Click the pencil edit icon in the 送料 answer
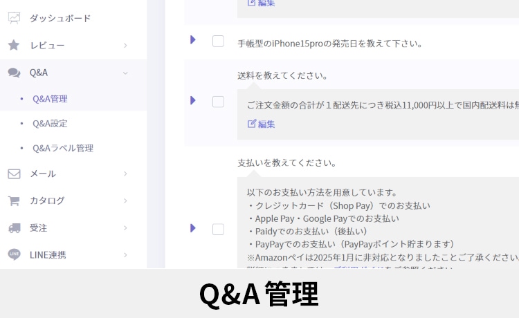The height and width of the screenshot is (318, 519). pos(252,124)
